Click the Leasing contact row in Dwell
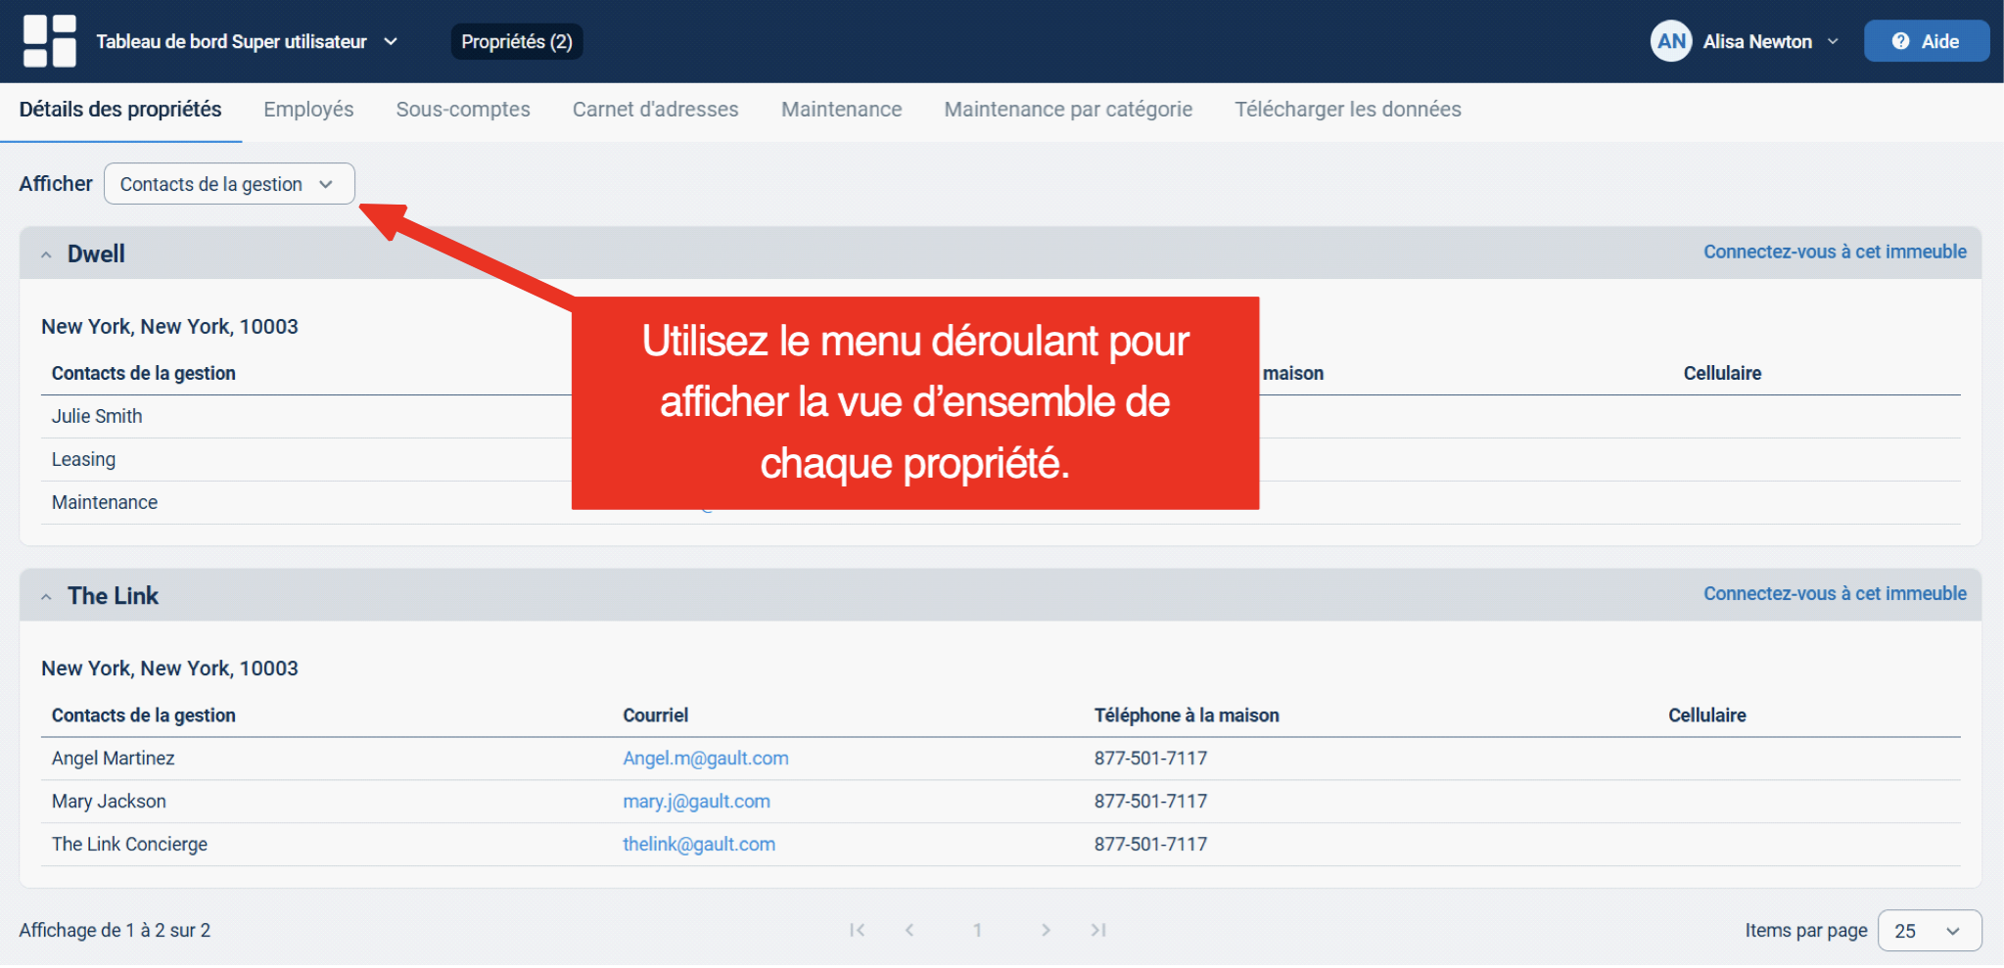Viewport: 2004px width, 968px height. click(x=1001, y=460)
